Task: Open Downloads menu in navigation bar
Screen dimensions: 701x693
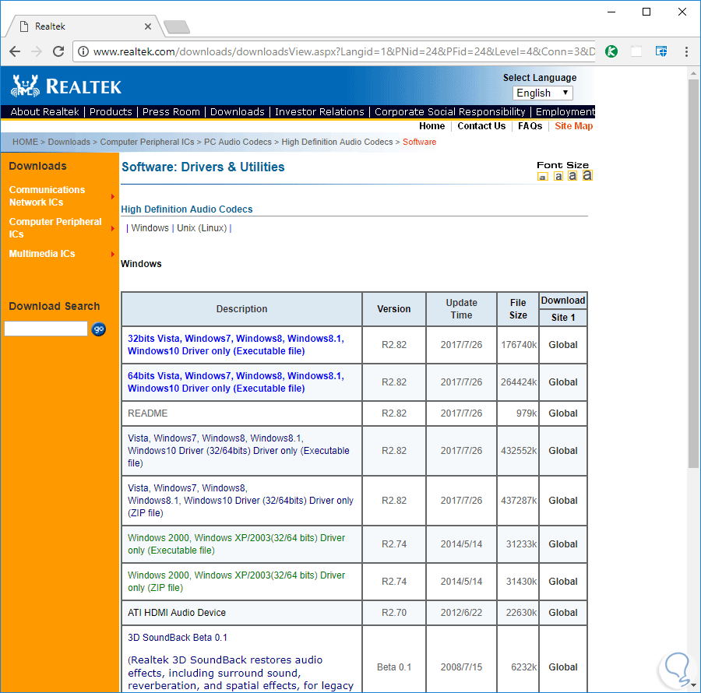Action: click(x=238, y=111)
